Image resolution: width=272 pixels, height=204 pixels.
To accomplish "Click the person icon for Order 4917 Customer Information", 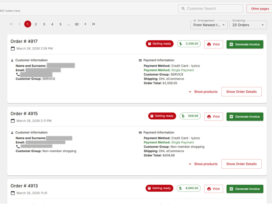I will pos(12,60).
